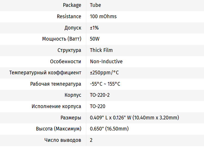Click the '100 mOhms' resistance value
The image size is (204, 150).
(103, 17)
